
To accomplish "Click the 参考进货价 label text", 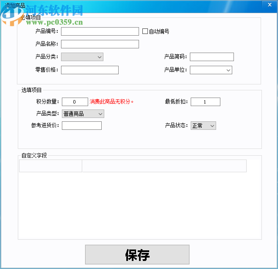I will click(x=45, y=125).
